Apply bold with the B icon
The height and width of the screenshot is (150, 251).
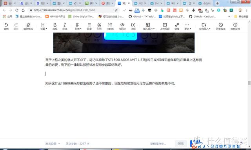55,26
